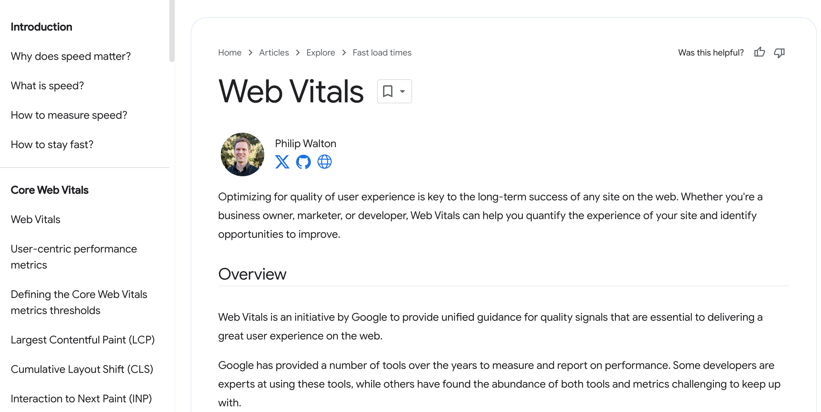Open Fast load times breadcrumb
Viewport: 821px width, 412px height.
(x=382, y=53)
